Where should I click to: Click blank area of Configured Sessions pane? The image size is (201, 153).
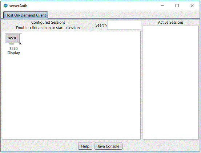coord(77,90)
